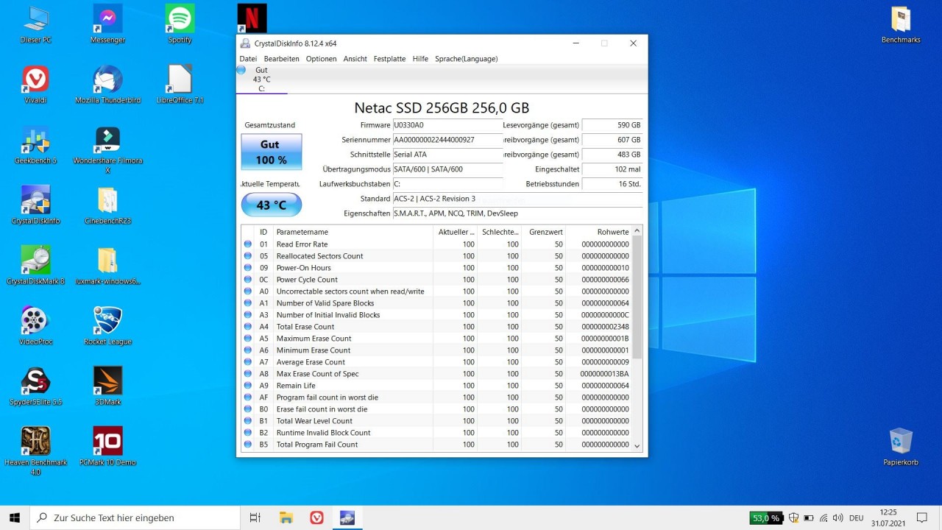
Task: Select the luxmark-windows folder on desktop
Action: (107, 266)
